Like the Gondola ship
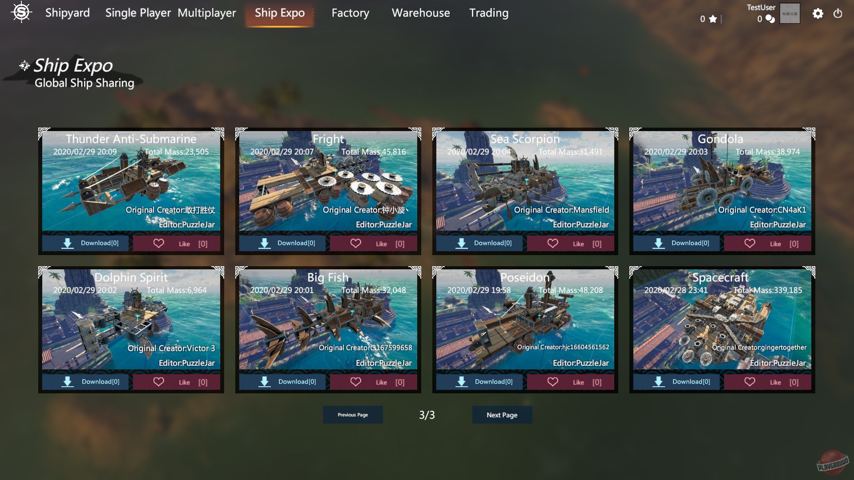The height and width of the screenshot is (480, 854). tap(768, 244)
